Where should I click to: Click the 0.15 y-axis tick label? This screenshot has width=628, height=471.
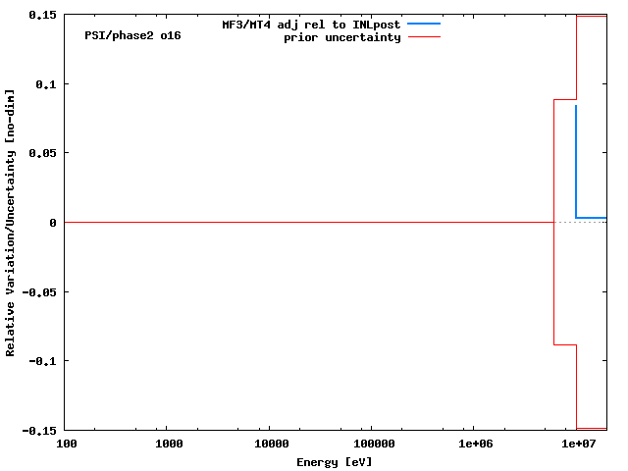(x=41, y=16)
